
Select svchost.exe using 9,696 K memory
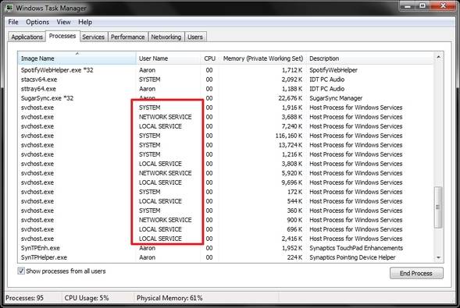[225, 182]
